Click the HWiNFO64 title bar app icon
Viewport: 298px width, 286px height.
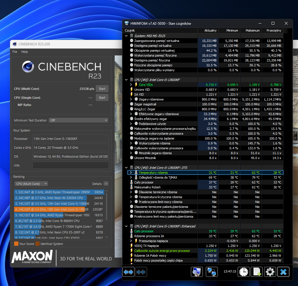point(126,23)
